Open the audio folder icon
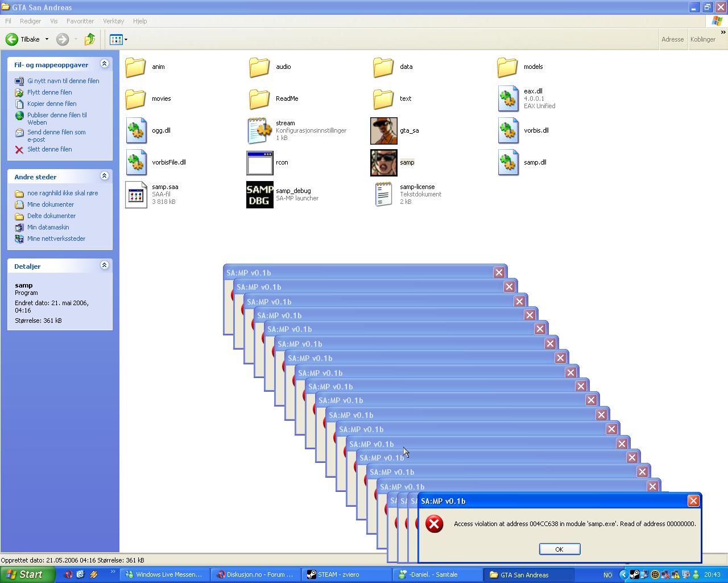 (259, 67)
